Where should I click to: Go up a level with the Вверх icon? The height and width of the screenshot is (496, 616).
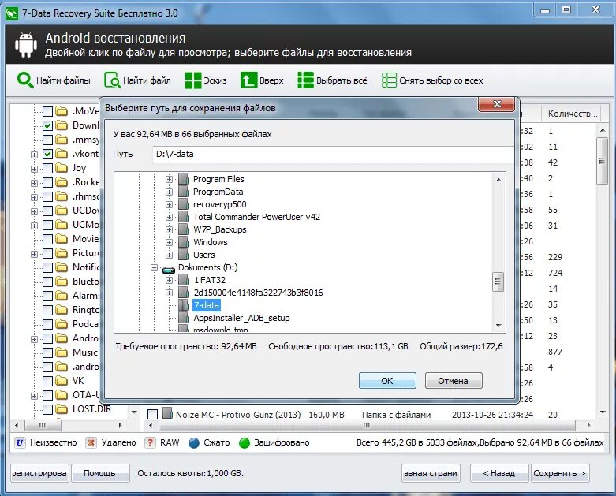click(x=248, y=80)
